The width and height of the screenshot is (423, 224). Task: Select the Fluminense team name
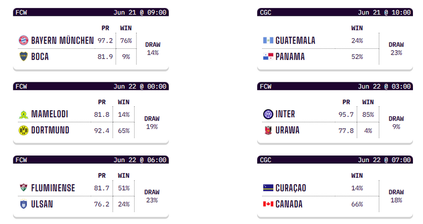point(53,188)
